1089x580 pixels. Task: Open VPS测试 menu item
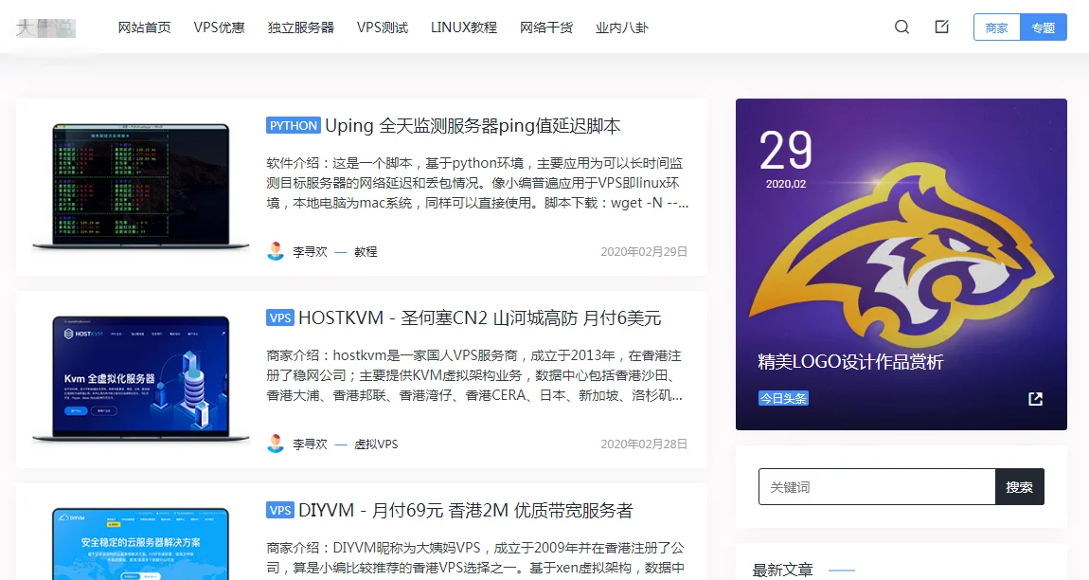pyautogui.click(x=383, y=27)
